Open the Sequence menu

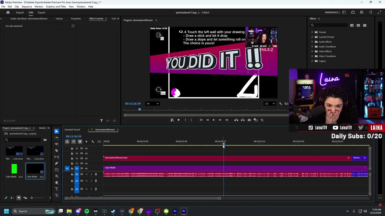coord(27,7)
